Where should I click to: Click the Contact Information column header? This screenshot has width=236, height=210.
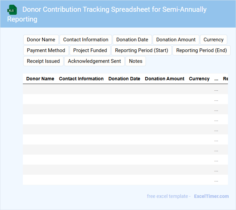[x=81, y=79]
